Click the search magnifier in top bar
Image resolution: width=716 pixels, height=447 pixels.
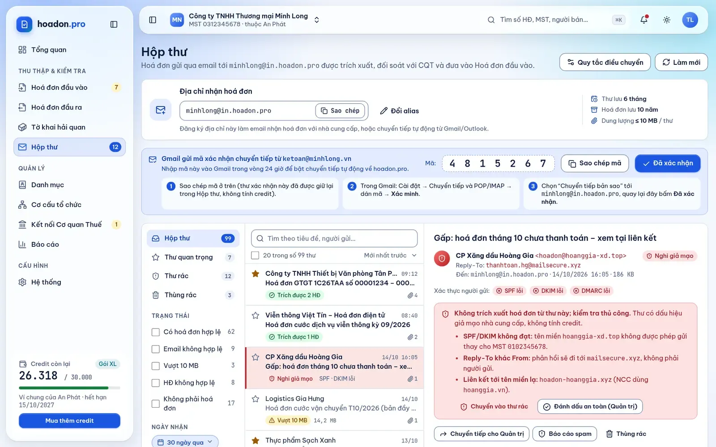[x=491, y=20]
